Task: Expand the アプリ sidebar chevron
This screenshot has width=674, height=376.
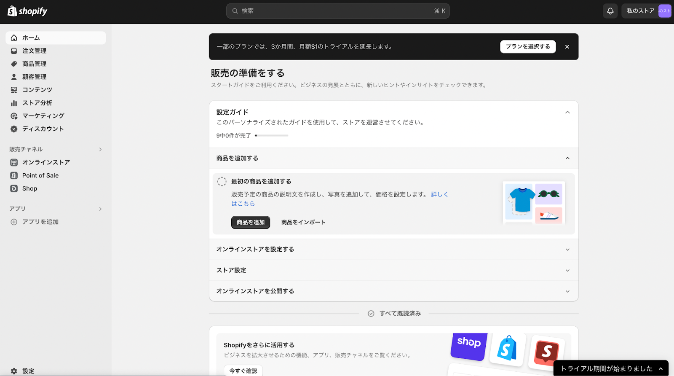Action: [100, 209]
